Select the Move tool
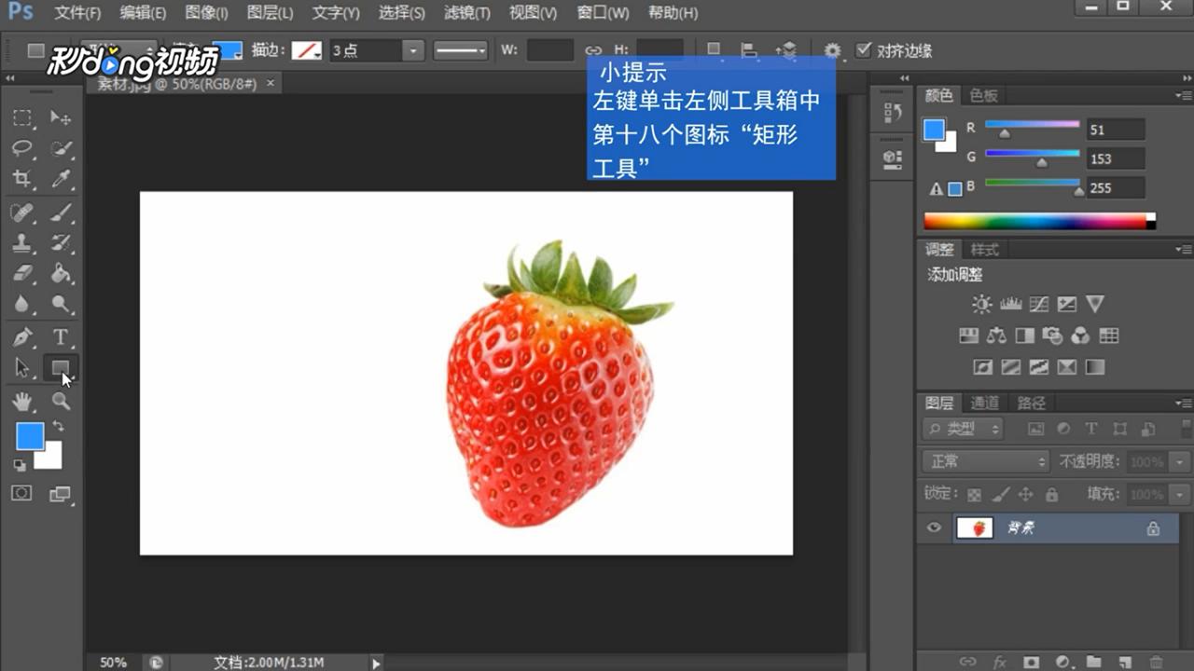 coord(61,118)
